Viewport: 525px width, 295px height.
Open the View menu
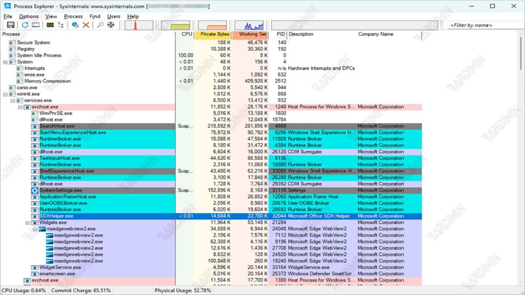tap(51, 16)
